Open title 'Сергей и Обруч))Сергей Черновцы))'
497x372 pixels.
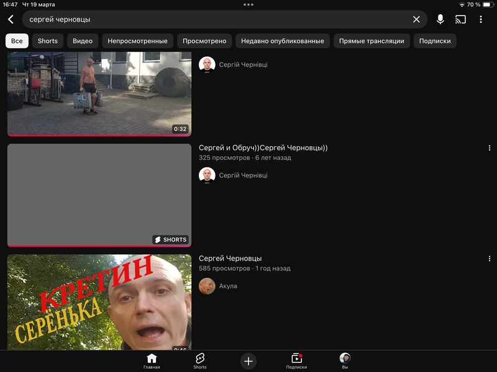(263, 148)
